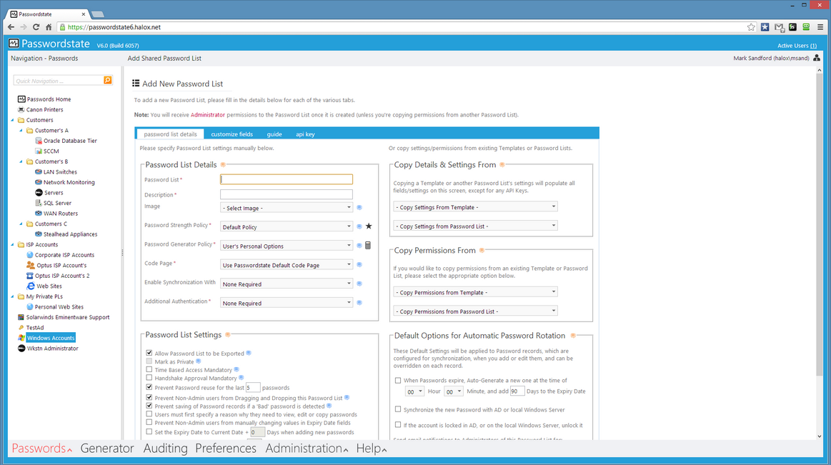Enable Handshake Approval Mandatory
The image size is (831, 465).
point(149,378)
